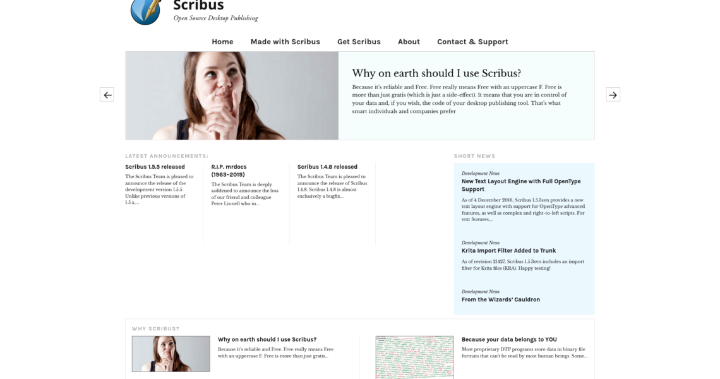The height and width of the screenshot is (379, 720).
Task: Open 'Because your data belongs to YOU' article
Action: (509, 339)
